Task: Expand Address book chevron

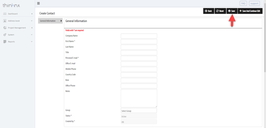Action: 32,21
